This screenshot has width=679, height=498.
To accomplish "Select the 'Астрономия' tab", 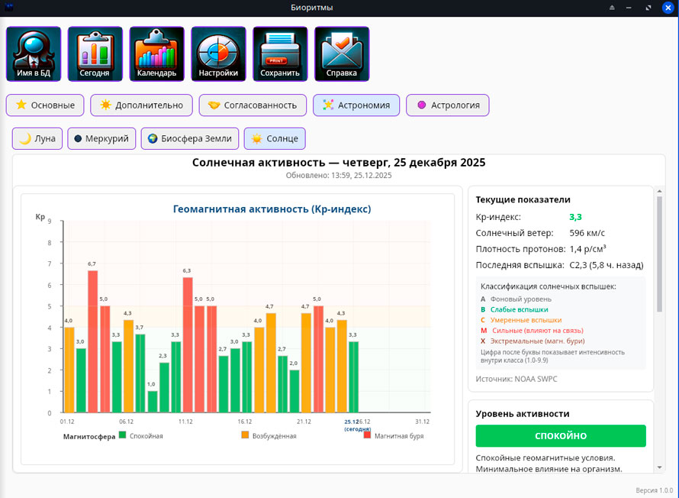I will tap(356, 105).
